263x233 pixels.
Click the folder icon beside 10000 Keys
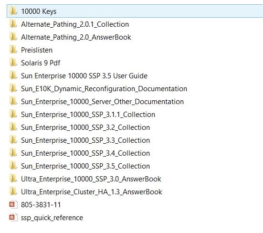click(x=13, y=11)
